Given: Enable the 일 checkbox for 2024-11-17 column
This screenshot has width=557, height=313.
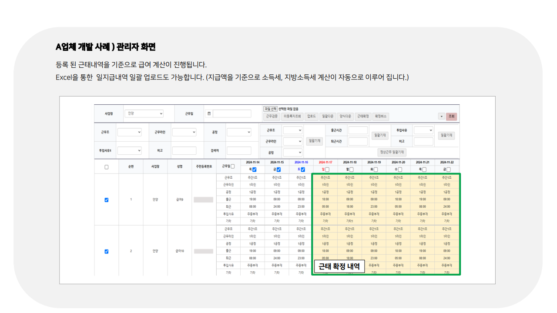Looking at the screenshot, I should click(x=328, y=169).
